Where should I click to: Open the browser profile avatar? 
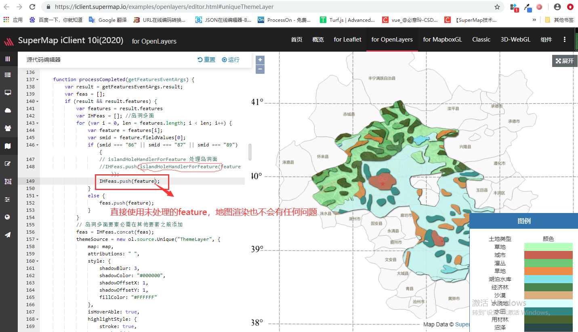coord(557,7)
